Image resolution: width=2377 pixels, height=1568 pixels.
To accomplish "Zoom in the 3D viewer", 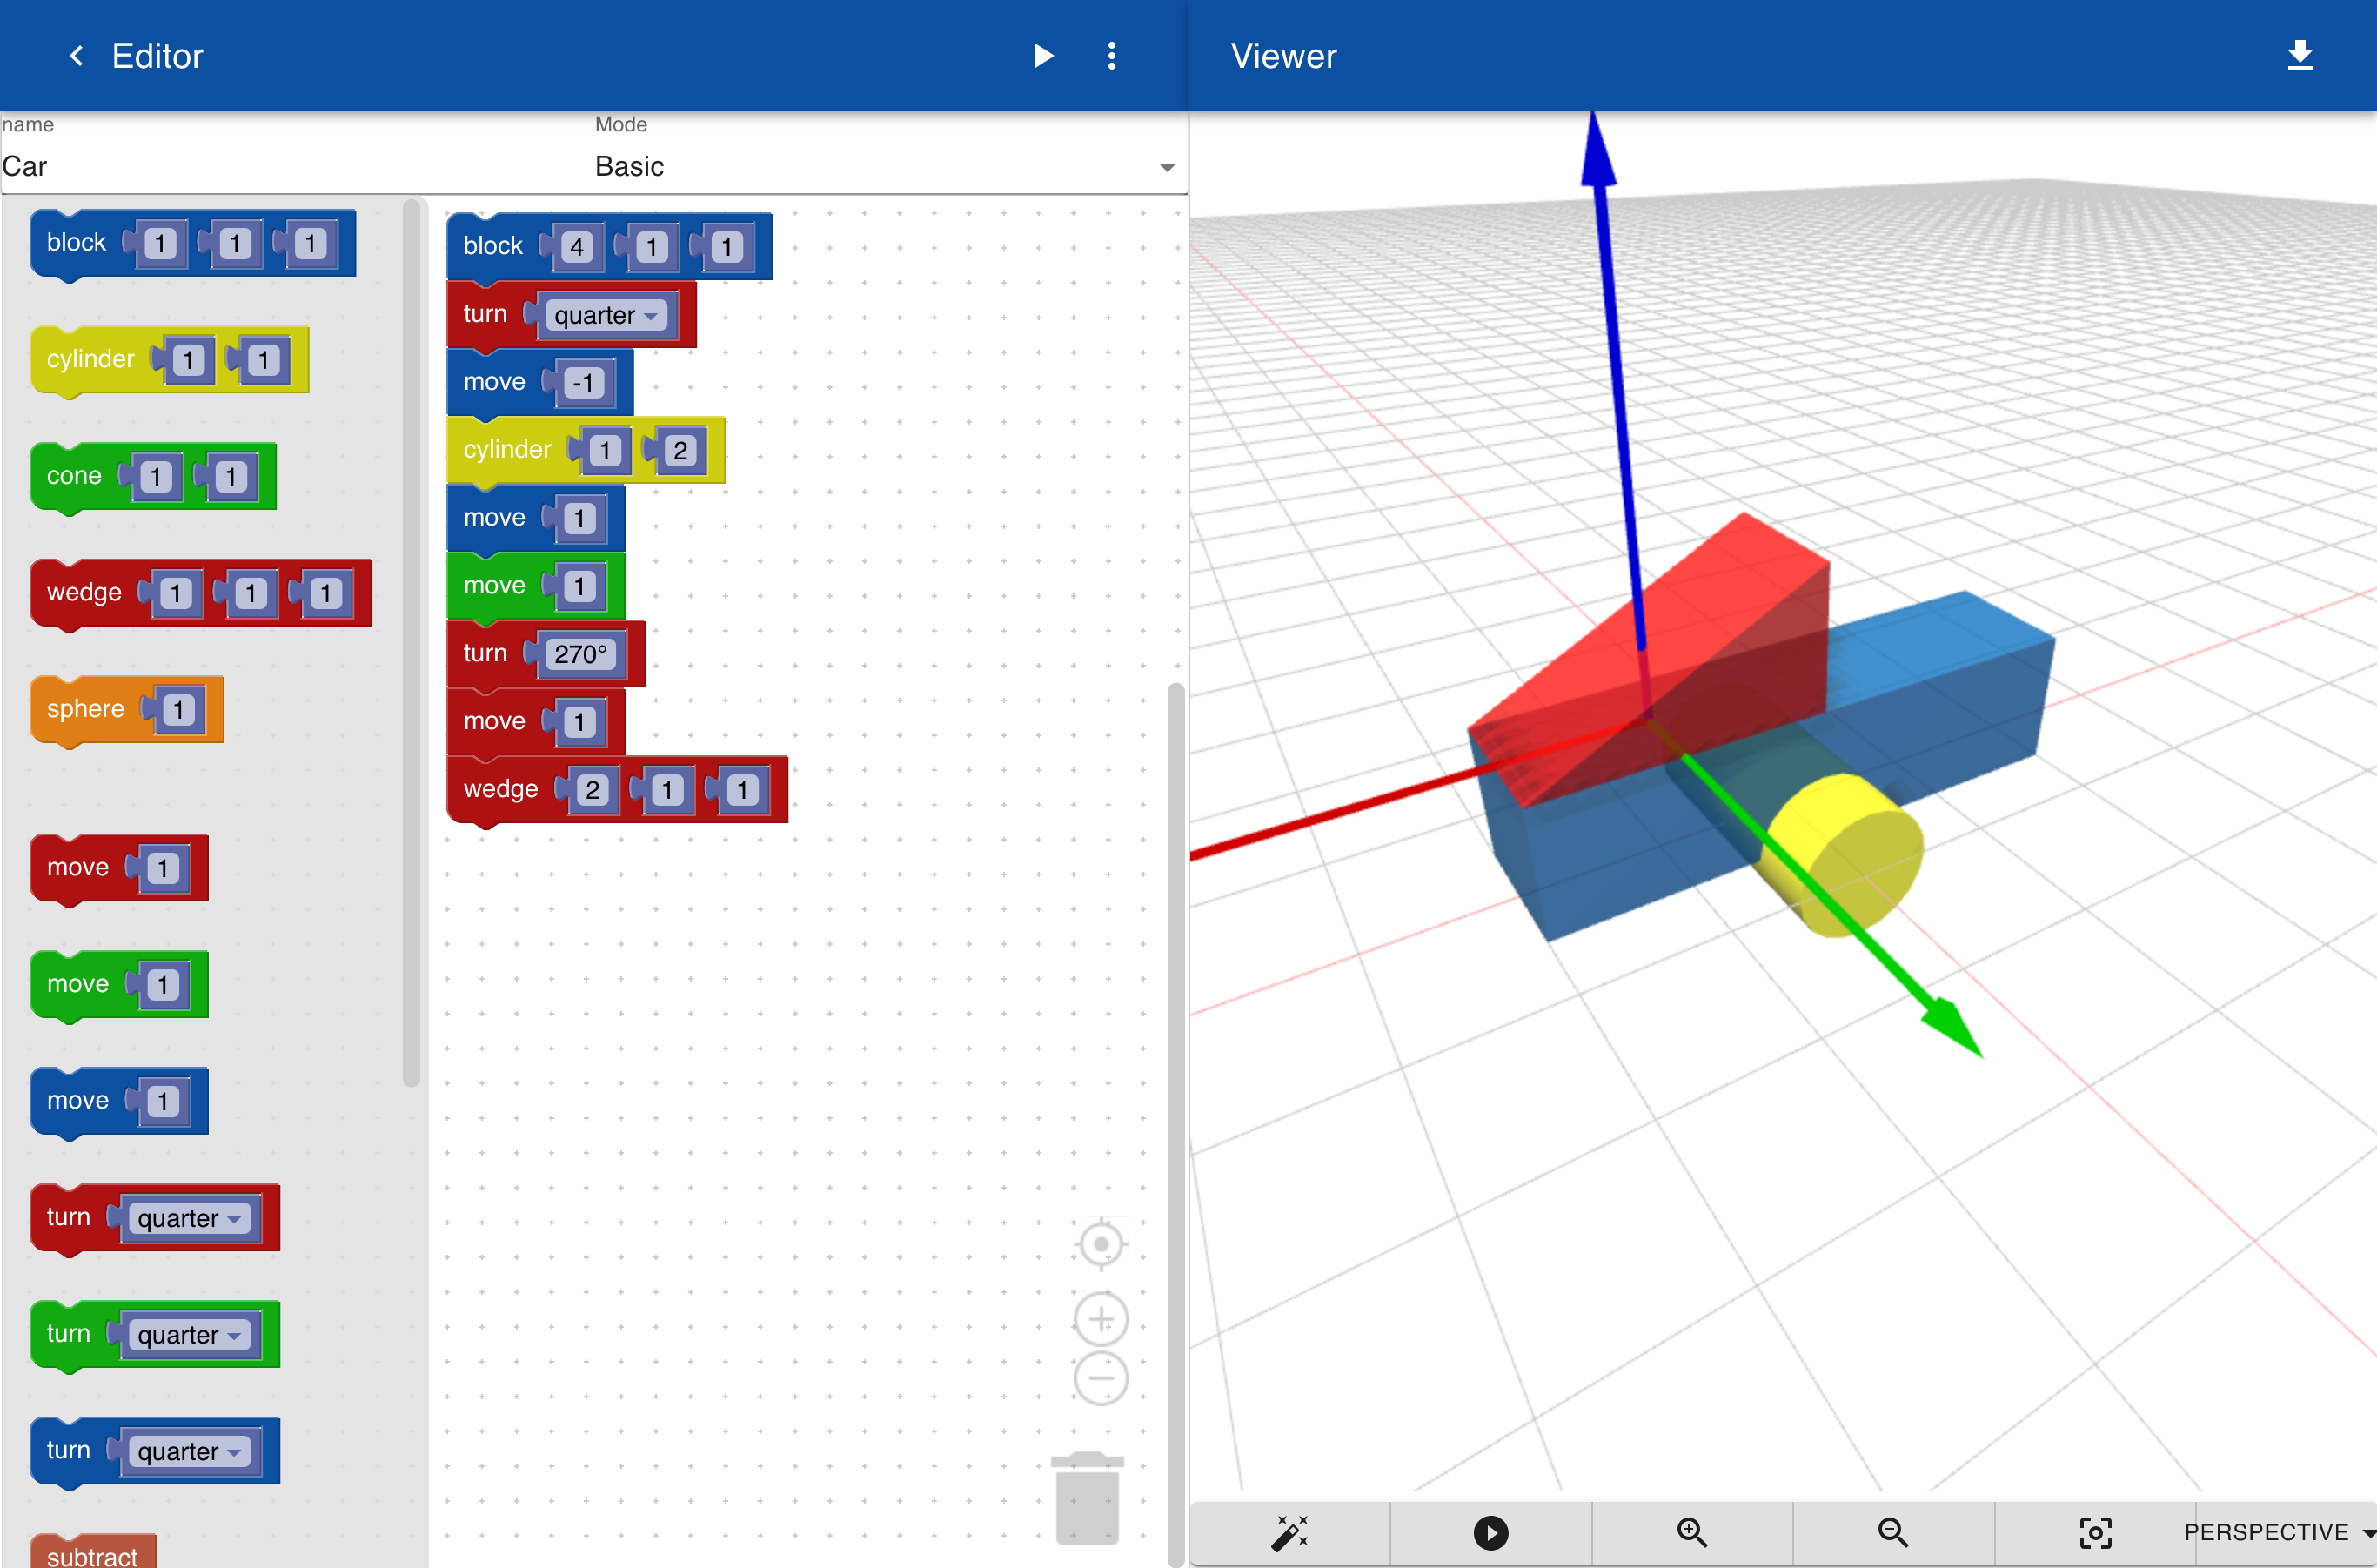I will coord(1692,1532).
